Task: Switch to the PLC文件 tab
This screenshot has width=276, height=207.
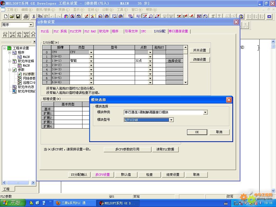Action: (x=75, y=31)
